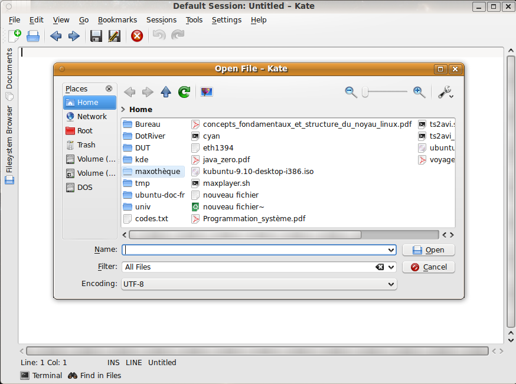Image resolution: width=516 pixels, height=384 pixels.
Task: Go forward in Open File dialog
Action: 148,92
